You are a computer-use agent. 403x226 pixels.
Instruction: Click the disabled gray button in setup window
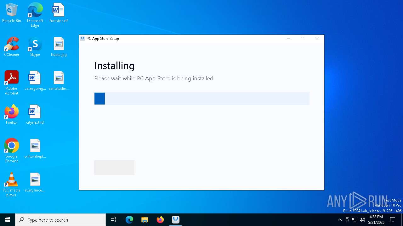(114, 167)
